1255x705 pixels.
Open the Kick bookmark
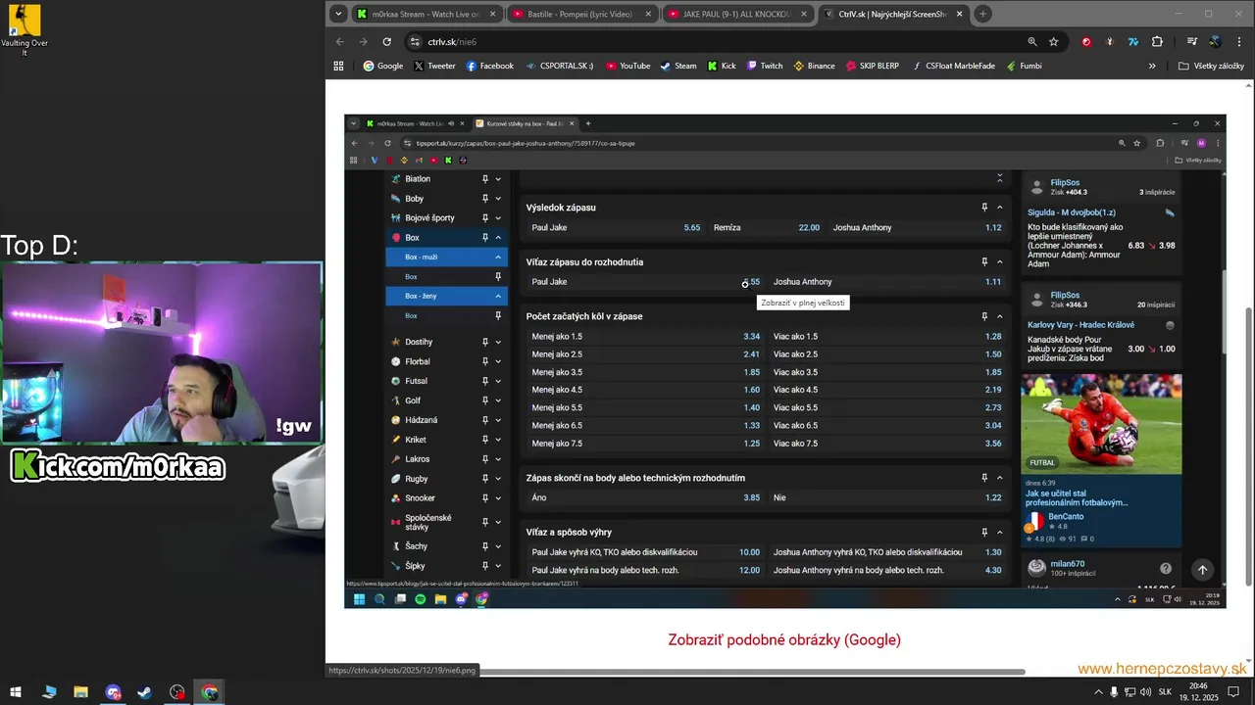721,66
